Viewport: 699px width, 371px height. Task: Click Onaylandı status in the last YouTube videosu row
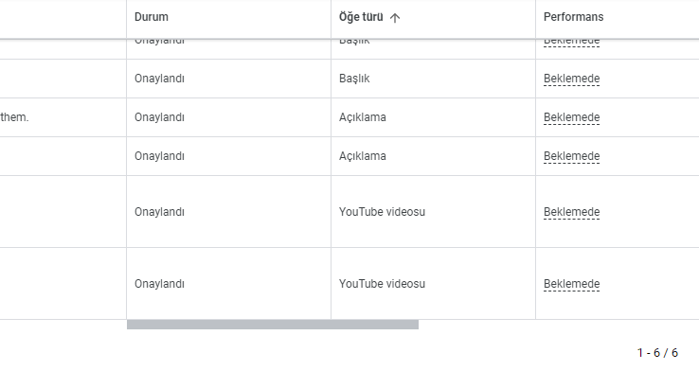(x=159, y=284)
